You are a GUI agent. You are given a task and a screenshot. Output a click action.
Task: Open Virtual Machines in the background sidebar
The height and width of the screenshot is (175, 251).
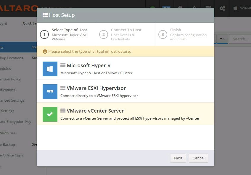[8, 133]
